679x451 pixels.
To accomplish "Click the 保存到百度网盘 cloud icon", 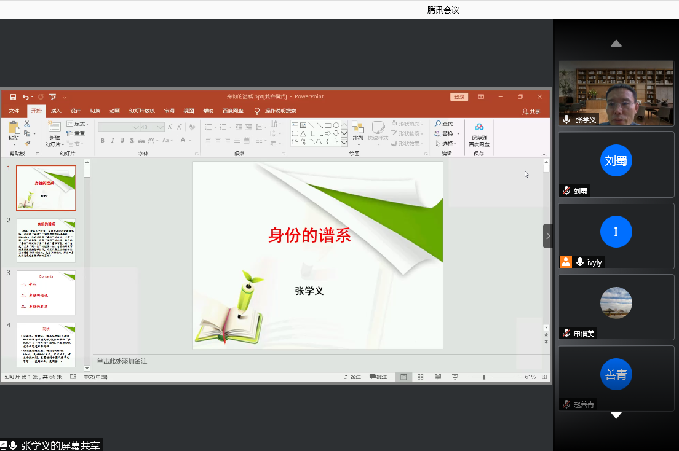I will 479,128.
